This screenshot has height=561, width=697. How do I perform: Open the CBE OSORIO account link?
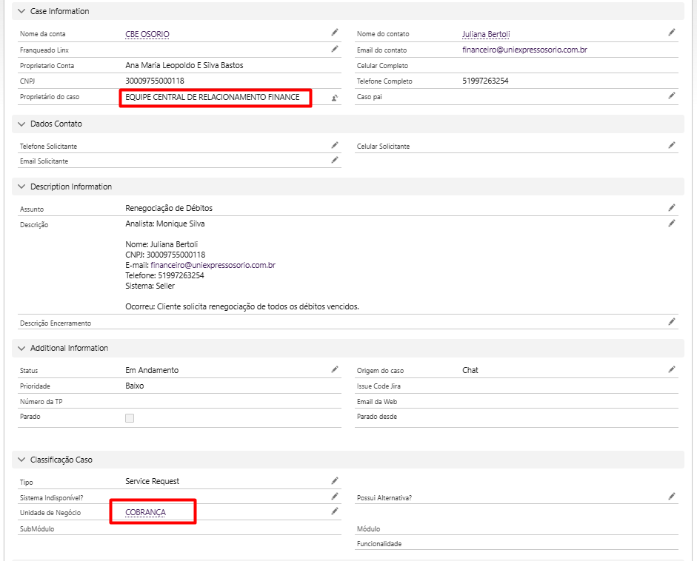153,34
